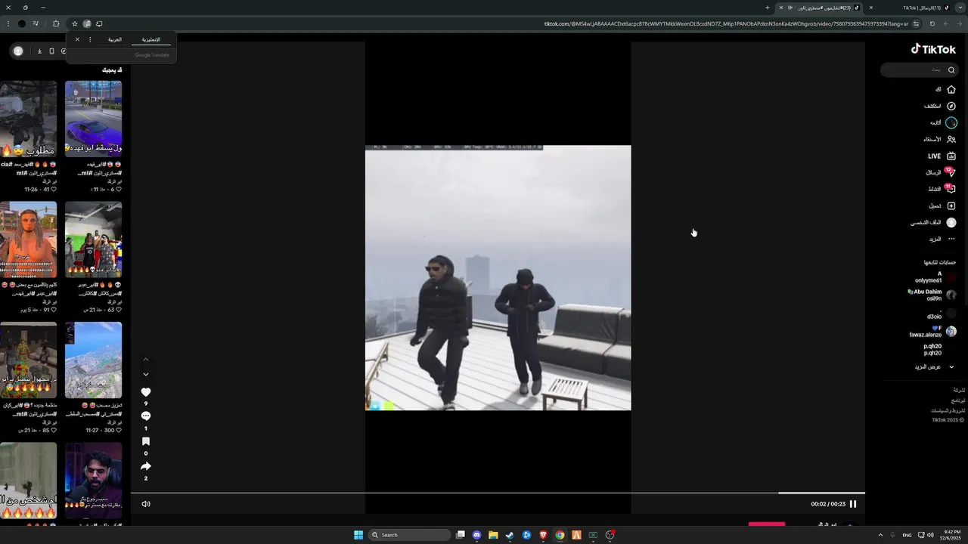Click the Translate icon in address bar

pos(87,23)
